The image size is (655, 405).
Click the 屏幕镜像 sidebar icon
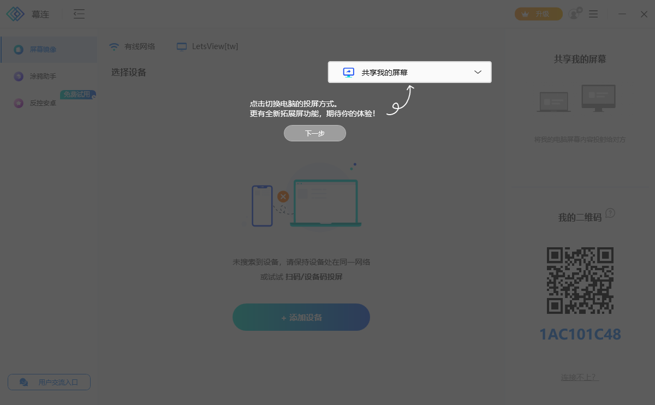coord(19,50)
